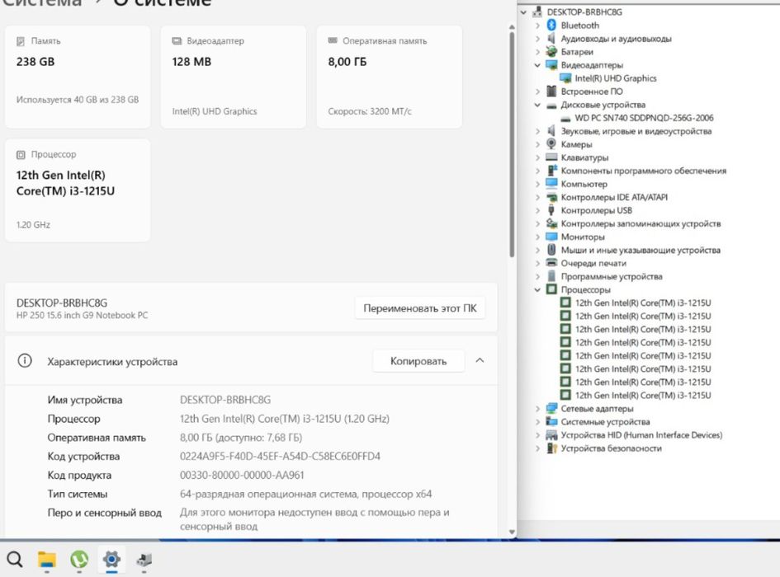
Task: Expand the Bluetooth tree node
Action: point(537,25)
